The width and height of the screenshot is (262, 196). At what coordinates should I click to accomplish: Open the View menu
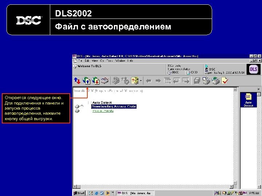[95, 61]
